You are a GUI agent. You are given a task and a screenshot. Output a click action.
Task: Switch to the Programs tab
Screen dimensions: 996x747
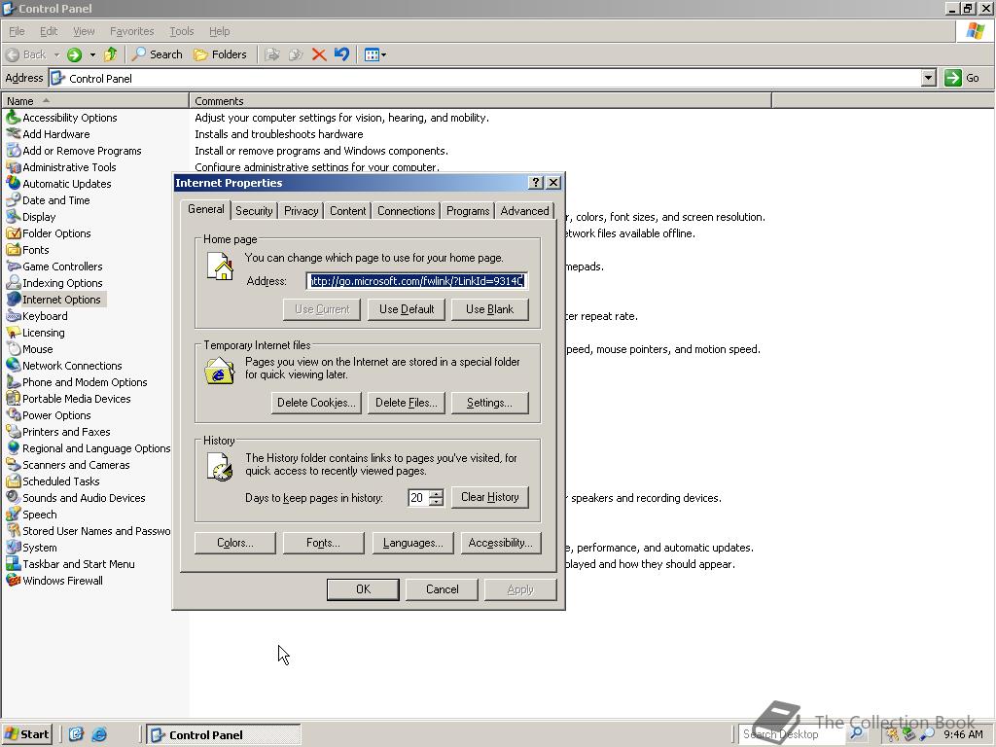pos(468,211)
